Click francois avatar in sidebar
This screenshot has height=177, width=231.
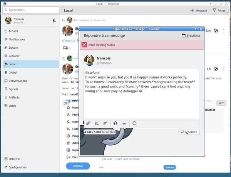coord(8,20)
